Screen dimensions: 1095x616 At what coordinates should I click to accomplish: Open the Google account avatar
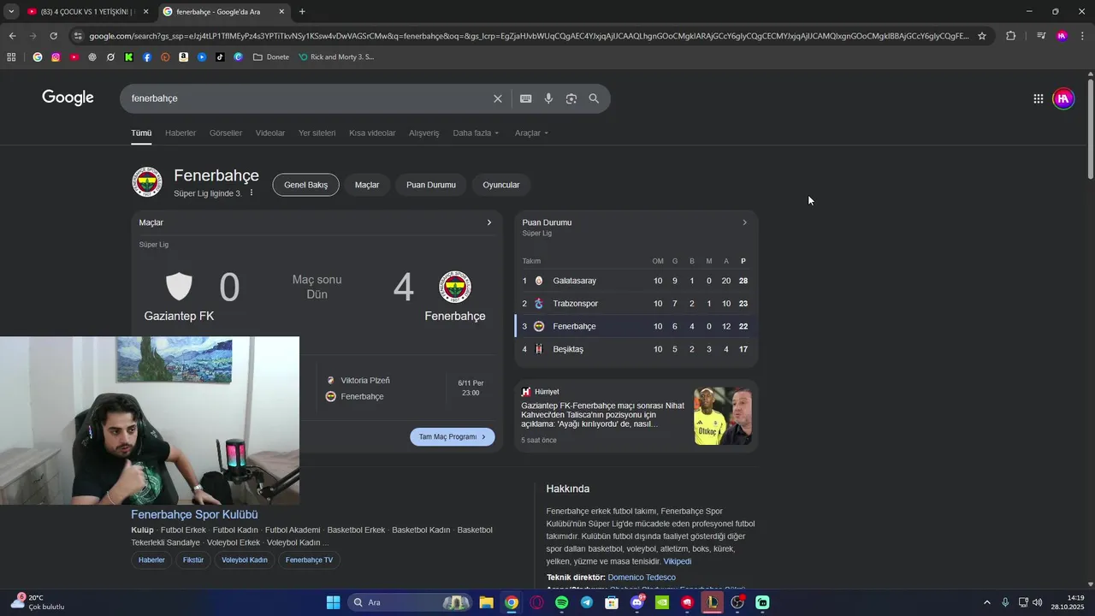1063,98
